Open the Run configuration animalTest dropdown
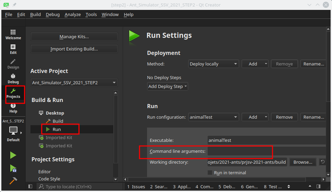 pos(213,117)
